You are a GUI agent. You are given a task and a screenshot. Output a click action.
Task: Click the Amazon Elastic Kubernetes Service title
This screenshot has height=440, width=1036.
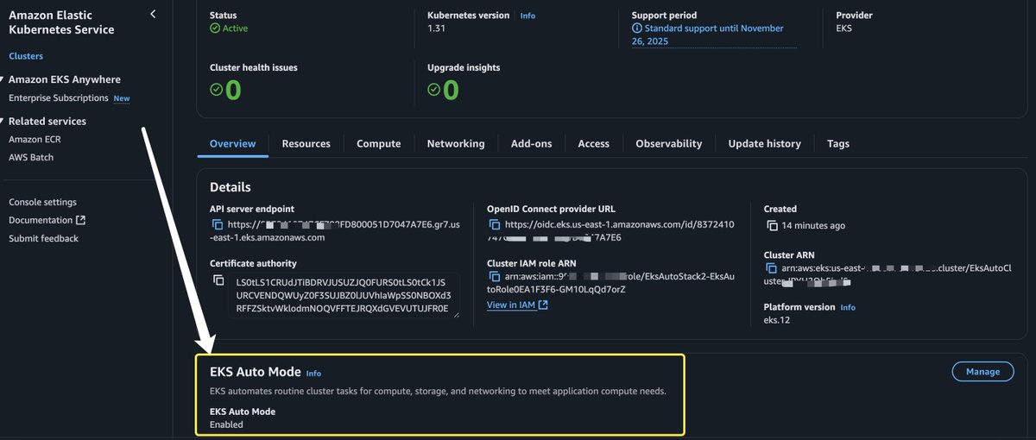pyautogui.click(x=61, y=22)
